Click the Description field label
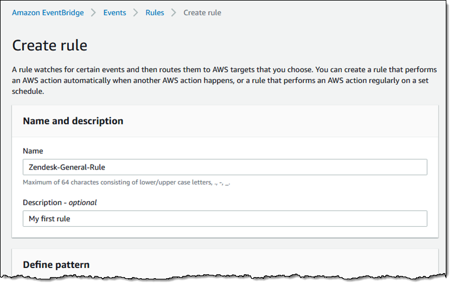The width and height of the screenshot is (452, 285). coord(42,202)
